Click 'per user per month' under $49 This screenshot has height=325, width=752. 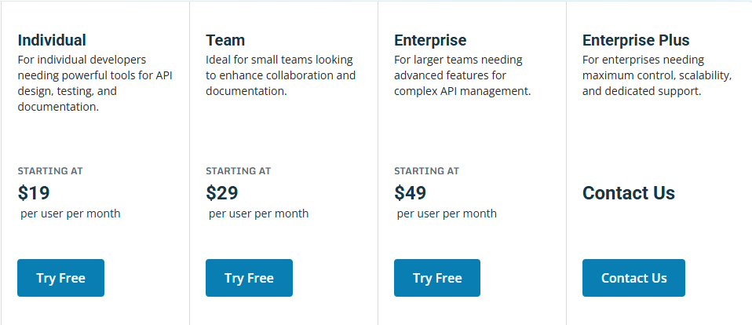[x=447, y=214]
